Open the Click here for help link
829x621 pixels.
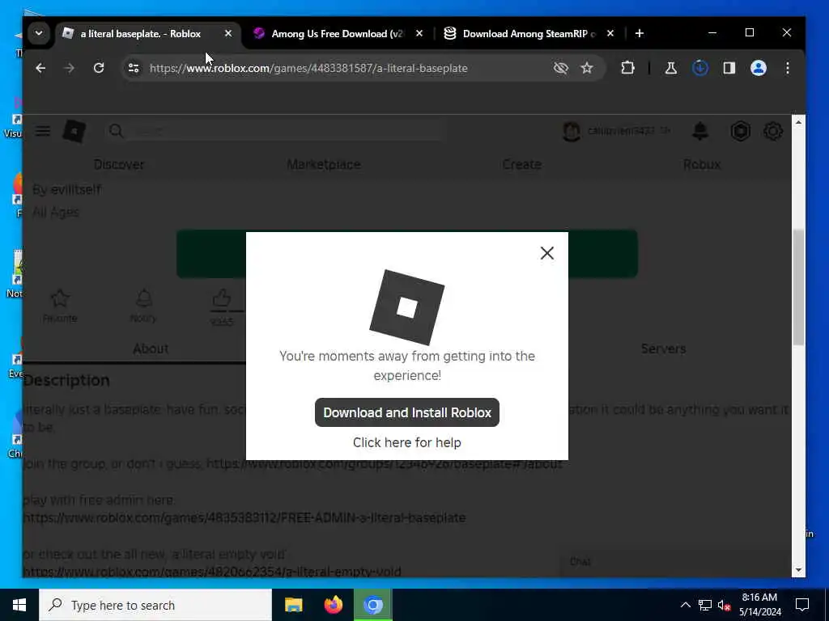[x=406, y=442]
